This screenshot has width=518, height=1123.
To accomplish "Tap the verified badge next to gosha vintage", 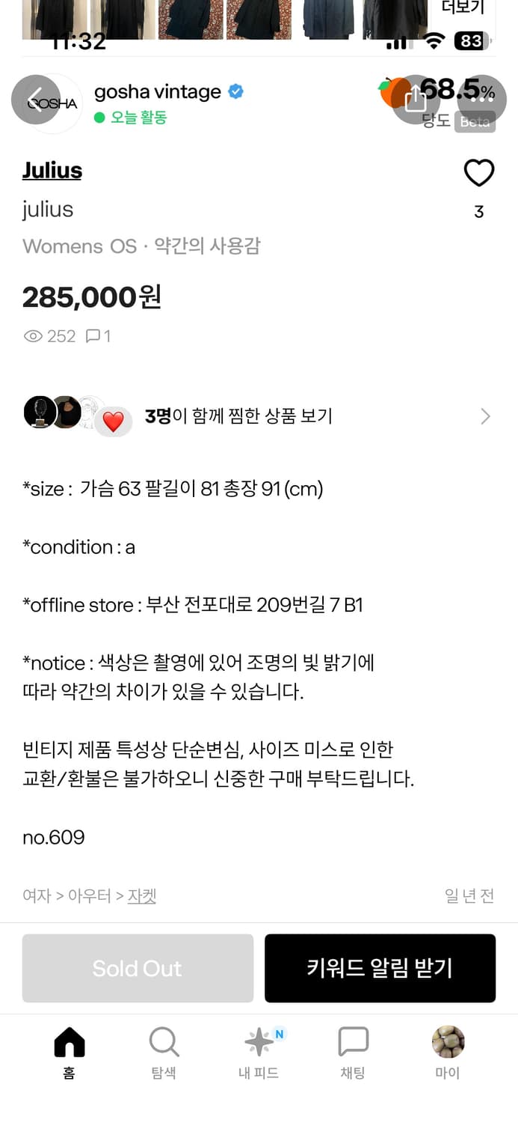I will click(x=234, y=91).
